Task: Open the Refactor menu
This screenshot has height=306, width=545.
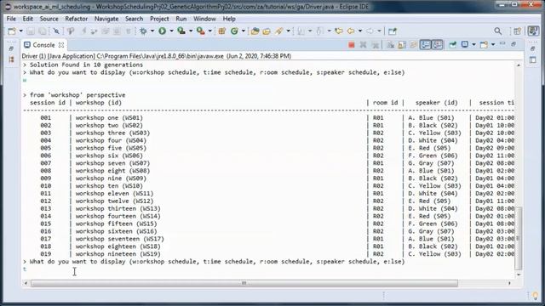Action: click(x=76, y=19)
